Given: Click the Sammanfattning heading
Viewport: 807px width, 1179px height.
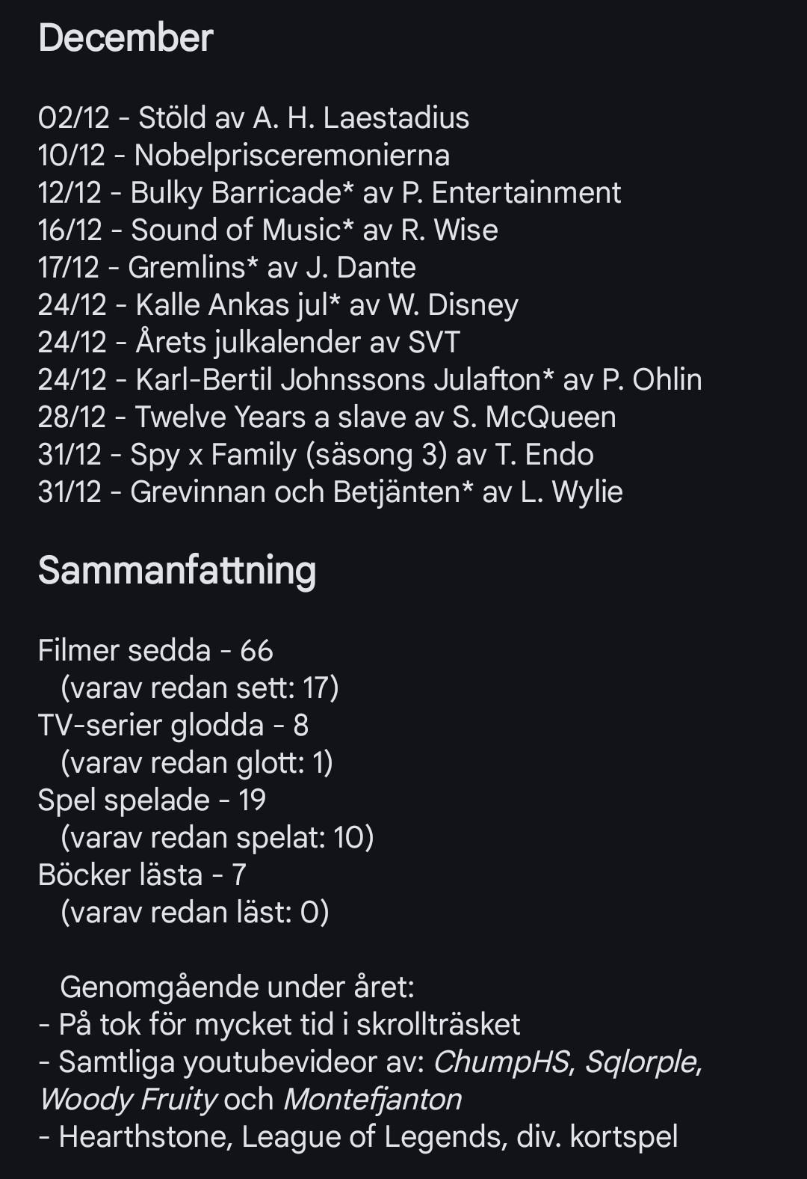Looking at the screenshot, I should [x=177, y=570].
